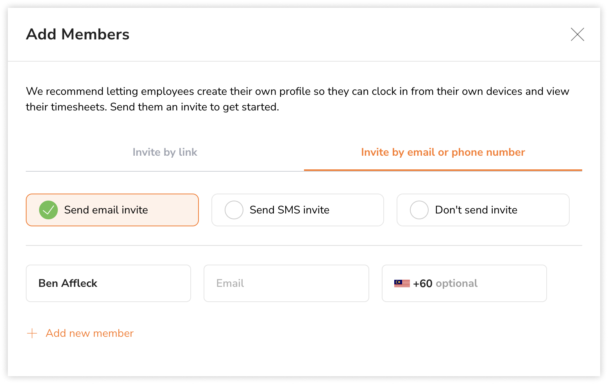Click the checkmark inside the close dialog corner
Image resolution: width=608 pixels, height=384 pixels.
(x=578, y=34)
